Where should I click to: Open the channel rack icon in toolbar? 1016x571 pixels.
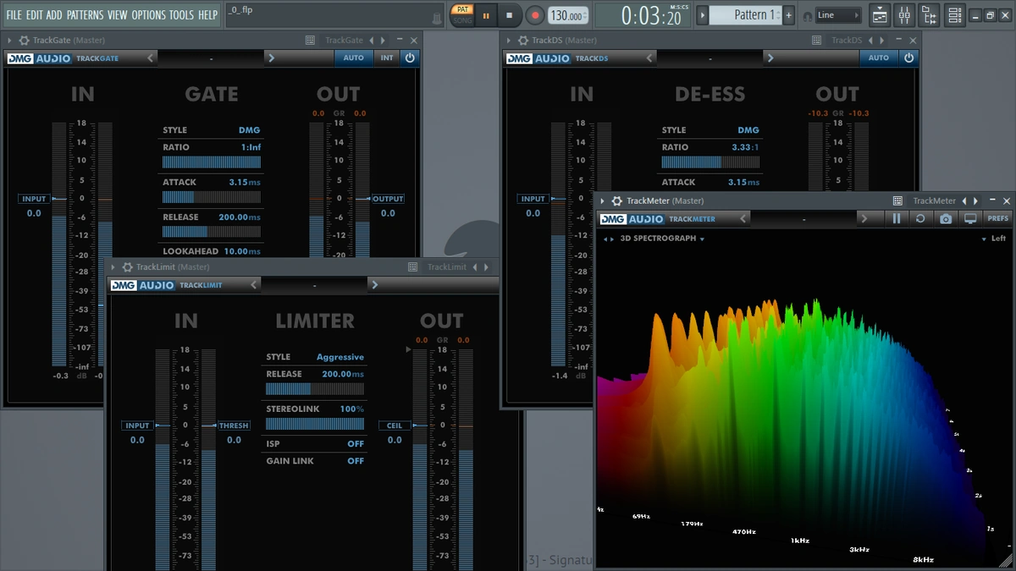coord(955,15)
